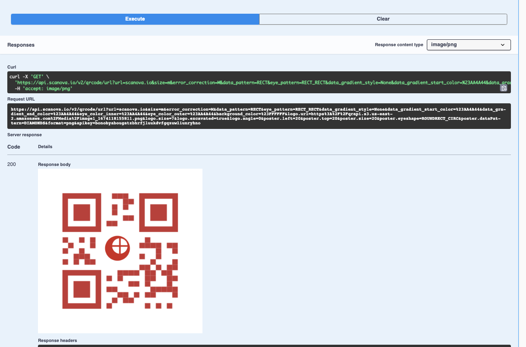Viewport: 526px width, 347px height.
Task: Click the Responses section heading
Action: click(21, 45)
